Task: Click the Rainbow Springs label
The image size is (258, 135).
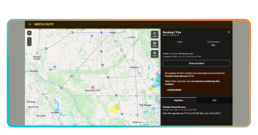Action: (37, 58)
